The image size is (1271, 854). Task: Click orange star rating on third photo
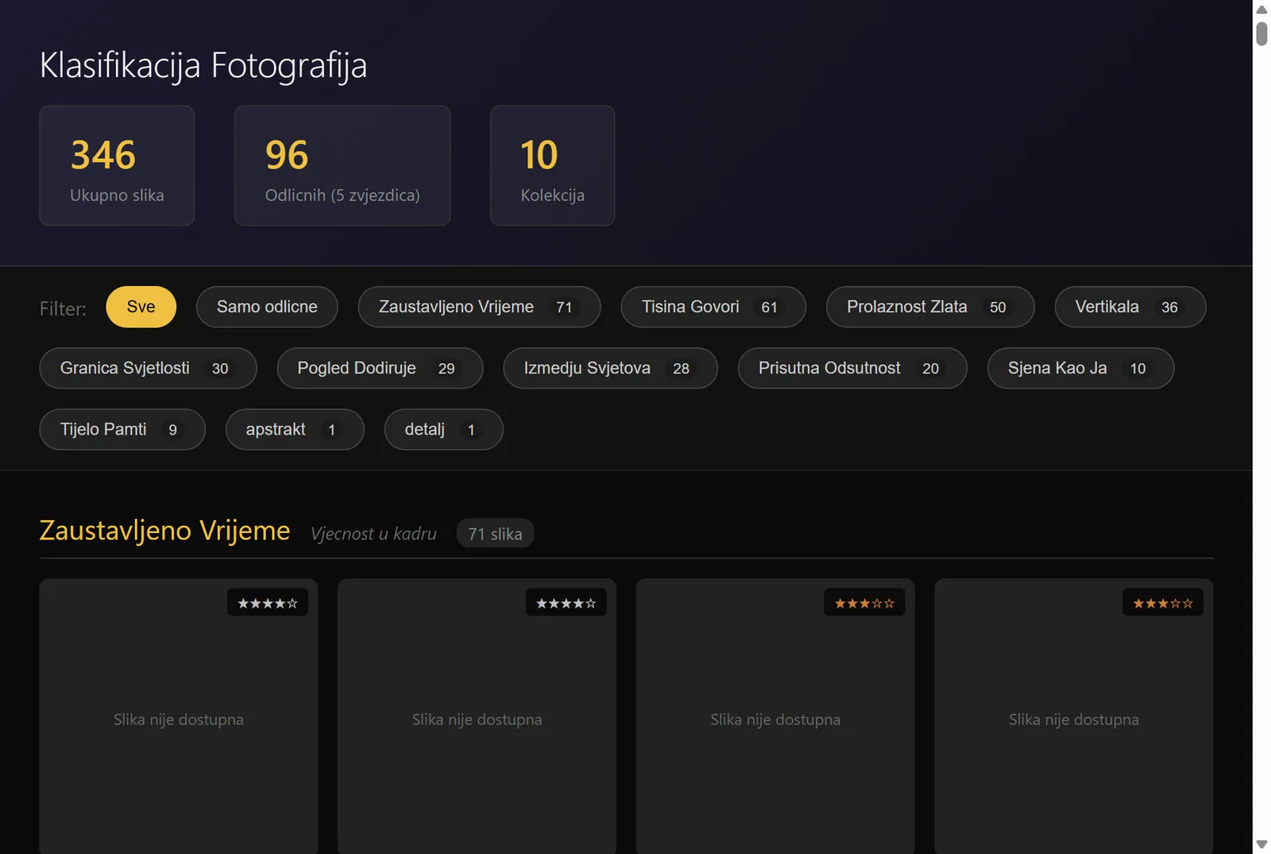click(864, 603)
